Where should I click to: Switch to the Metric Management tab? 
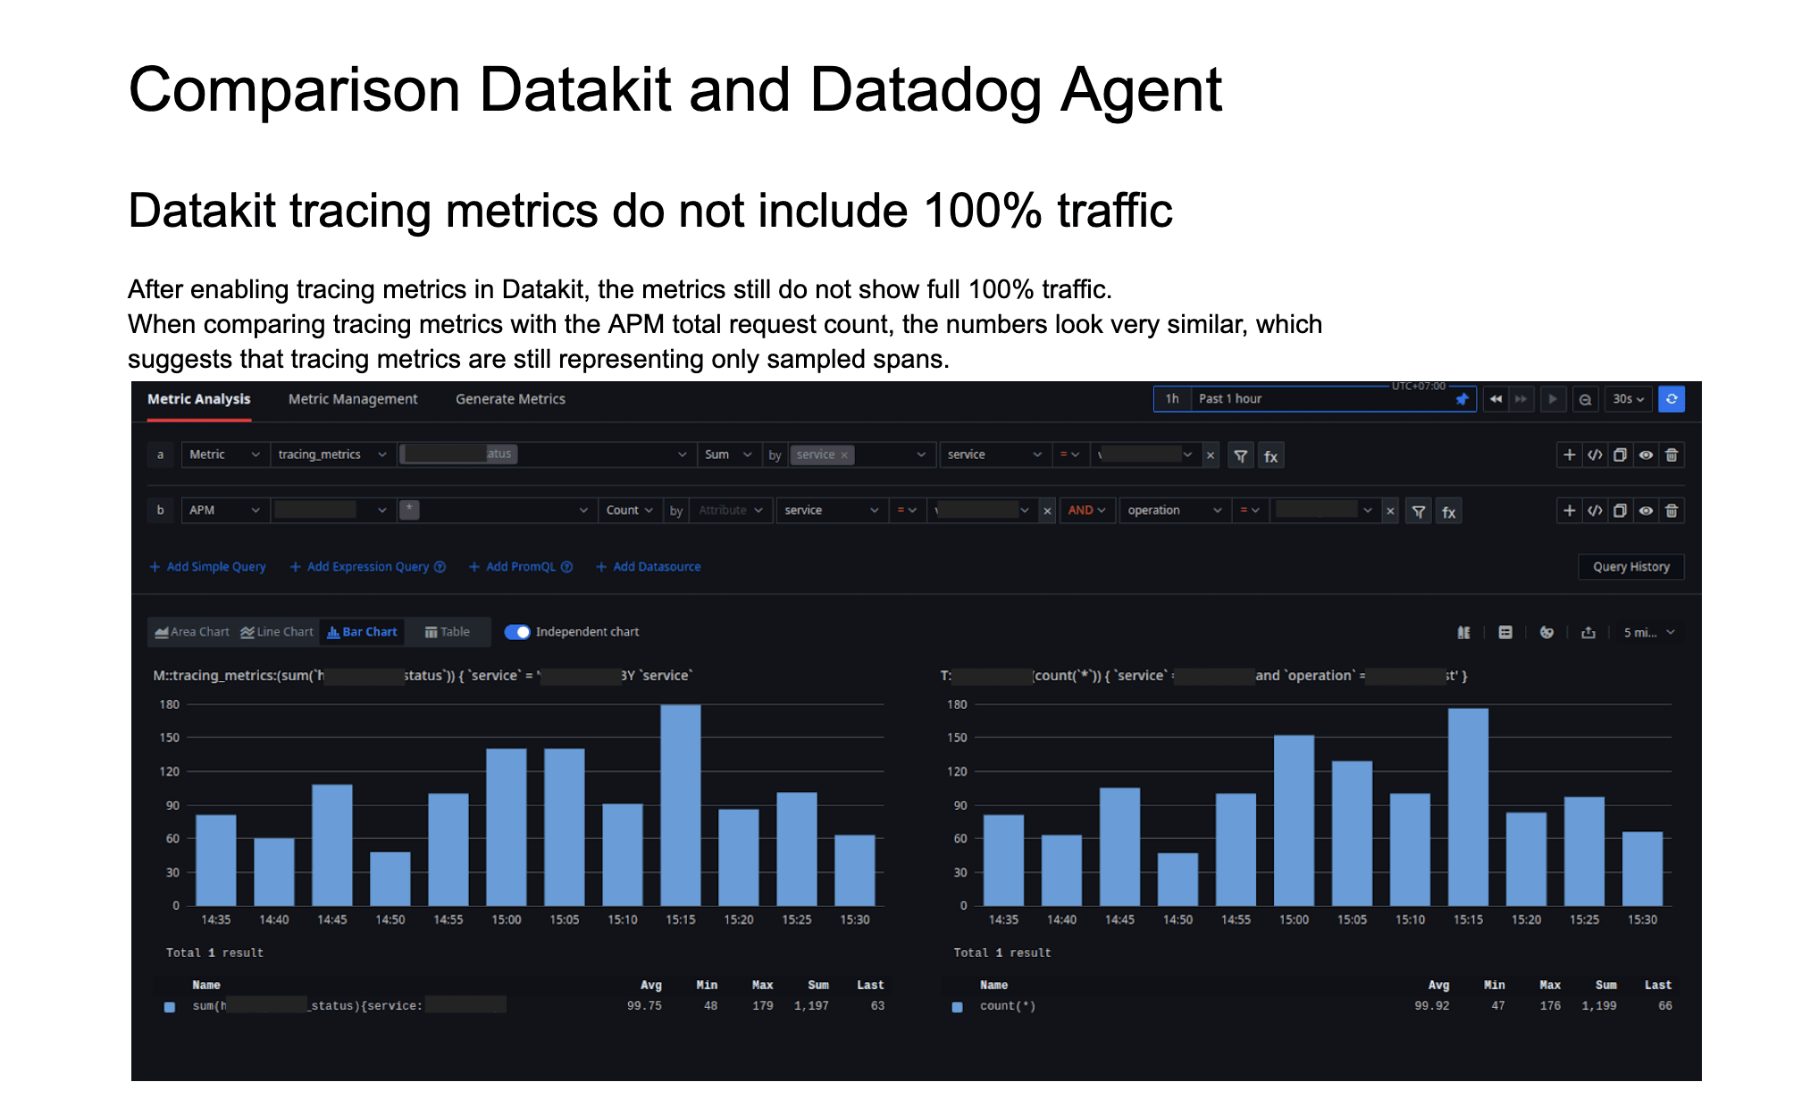tap(352, 399)
